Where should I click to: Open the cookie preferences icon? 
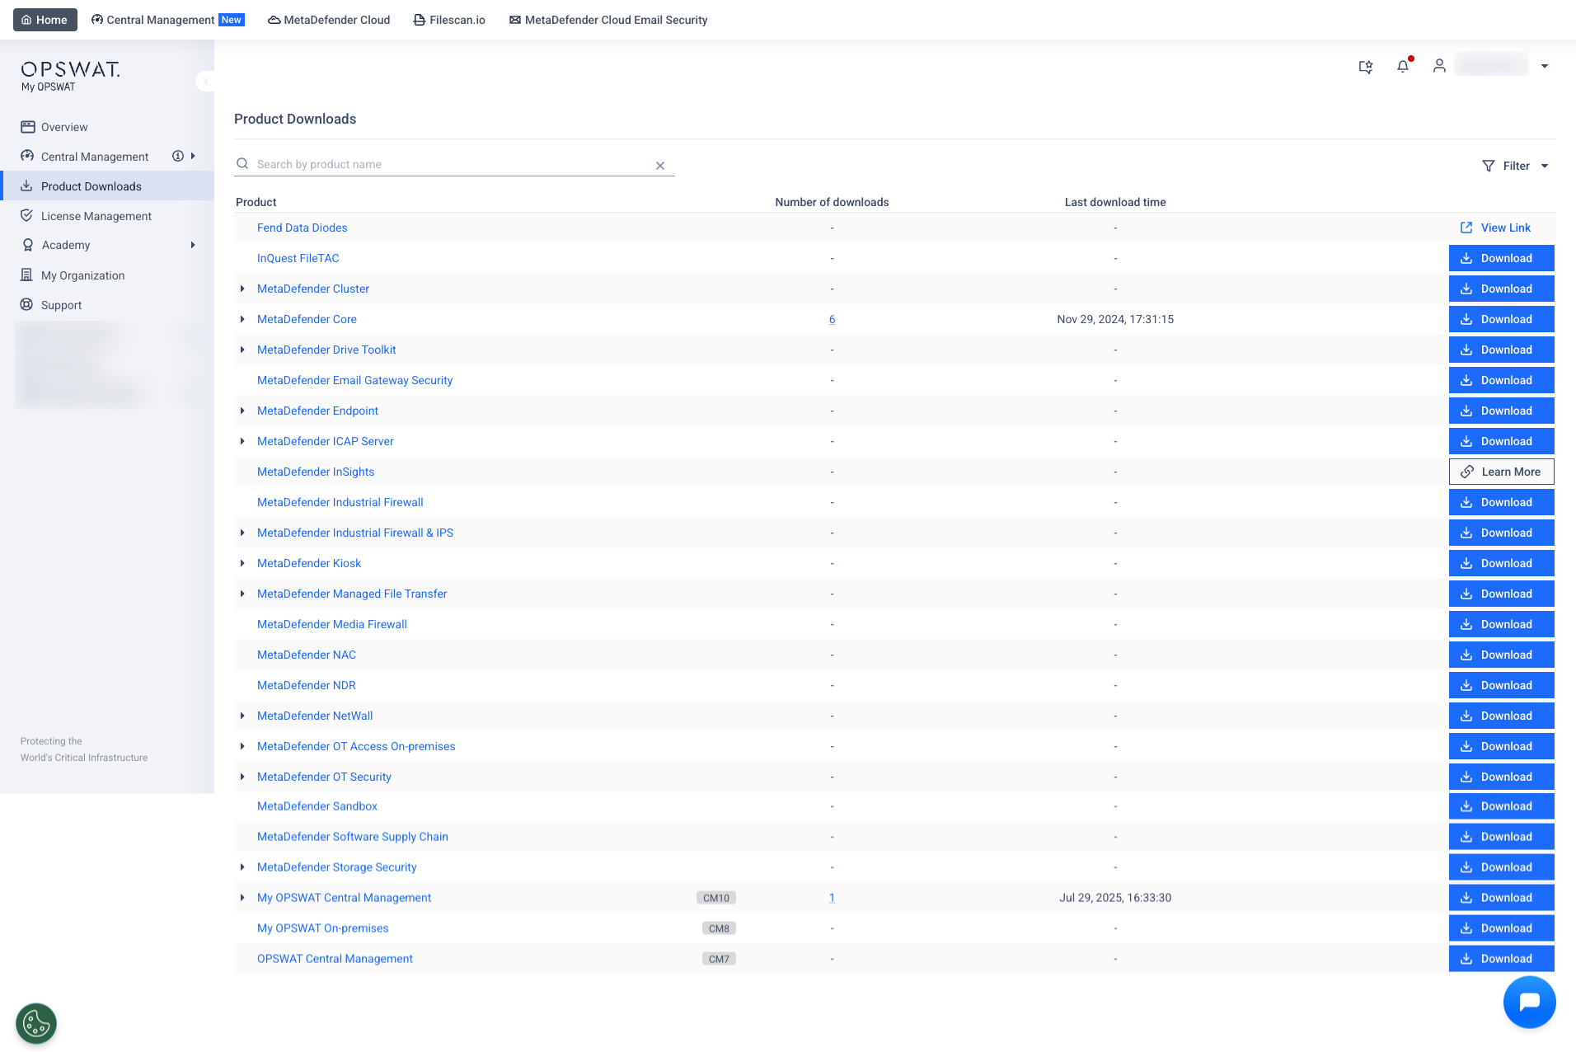pos(36,1024)
